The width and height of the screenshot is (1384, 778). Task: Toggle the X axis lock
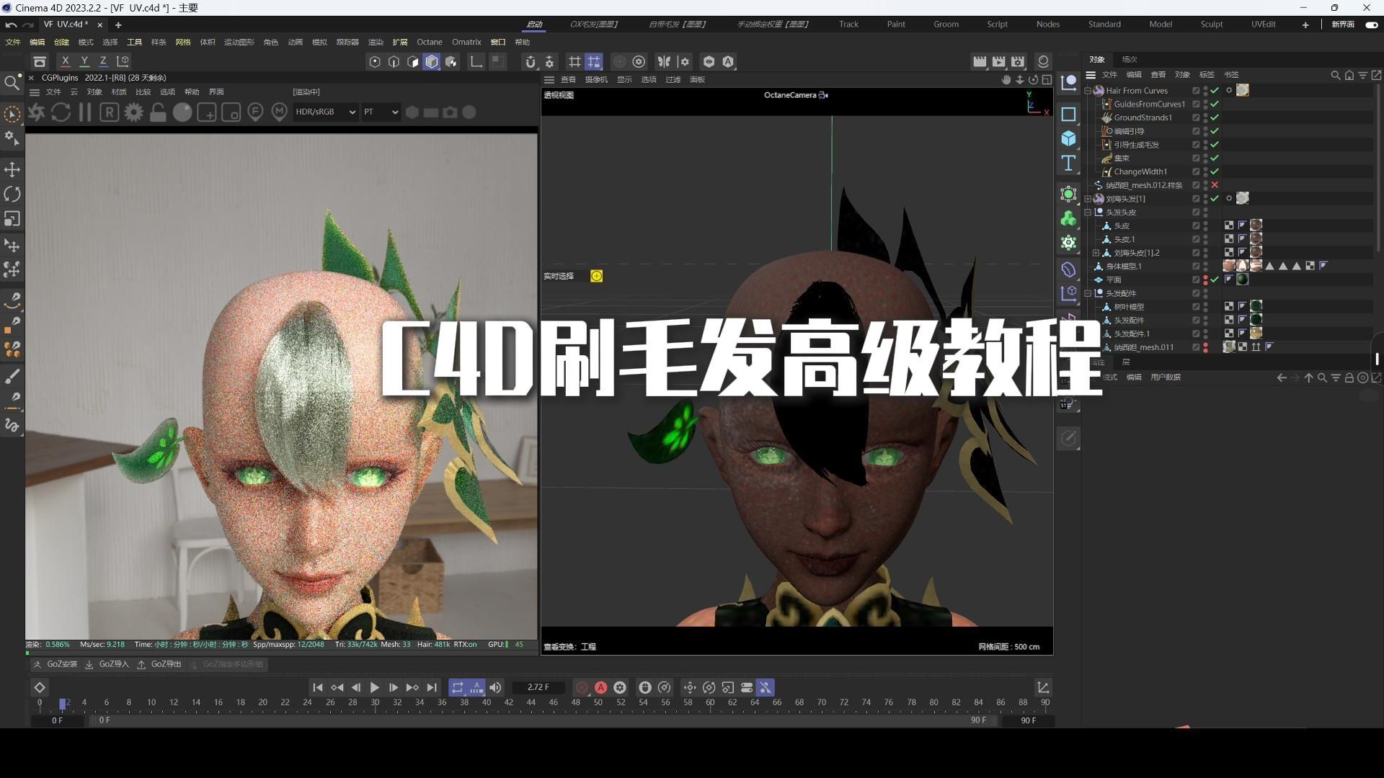point(66,61)
